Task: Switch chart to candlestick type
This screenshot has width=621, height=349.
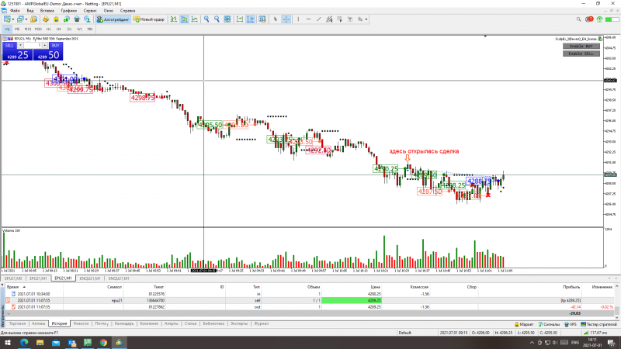Action: 184,19
